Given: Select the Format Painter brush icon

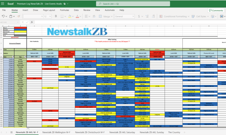Looking at the screenshot, I should click(x=19, y=16).
